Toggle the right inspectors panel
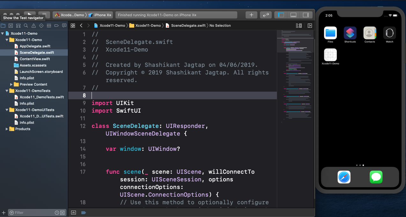Screen dimensions: 406x217 [x=306, y=15]
